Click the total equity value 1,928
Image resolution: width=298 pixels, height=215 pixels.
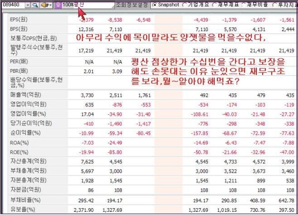(x=87, y=181)
